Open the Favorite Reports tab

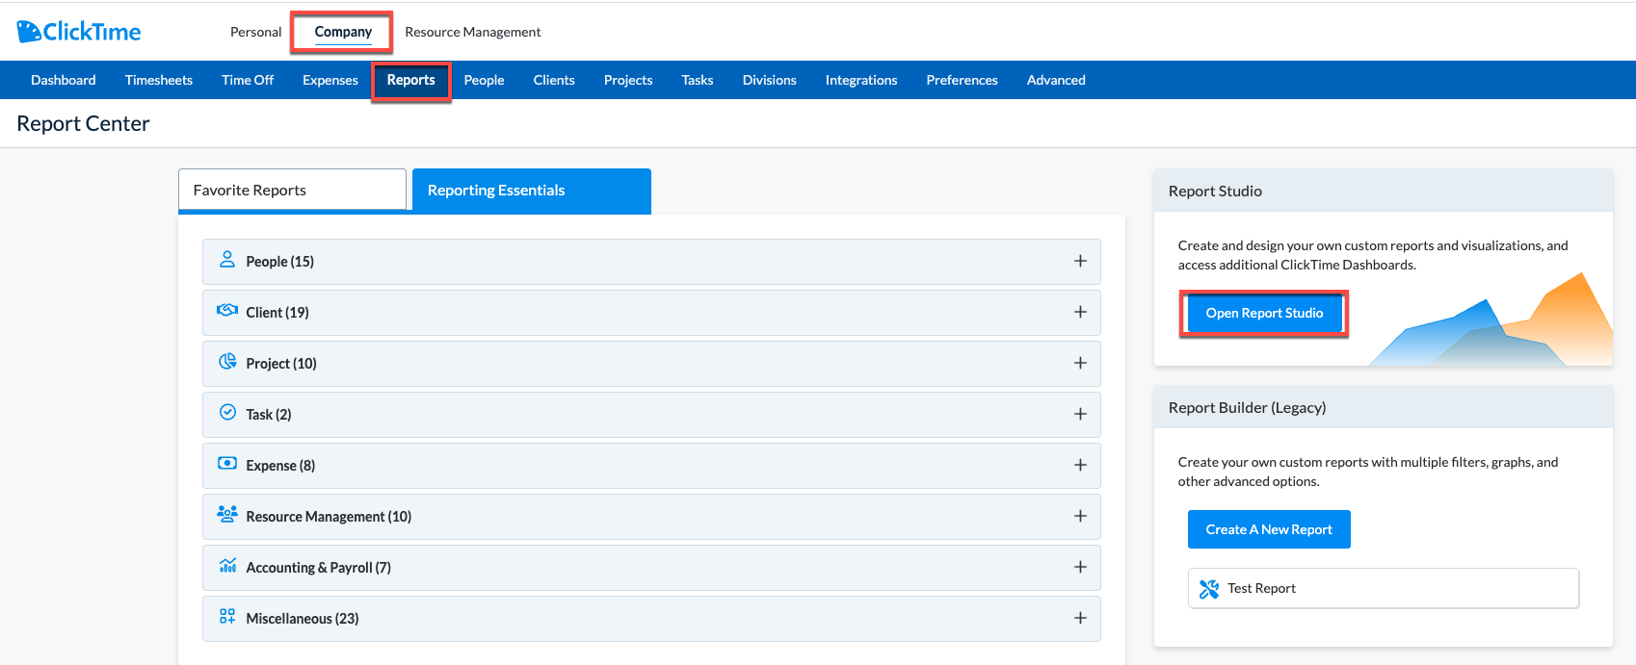pyautogui.click(x=292, y=190)
